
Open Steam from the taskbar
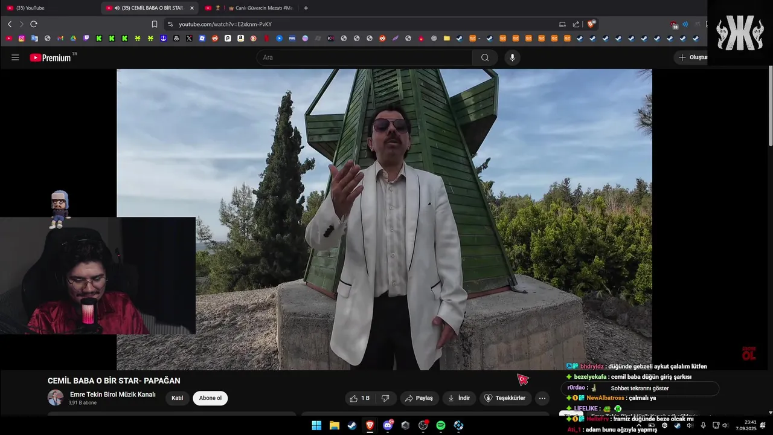[351, 425]
